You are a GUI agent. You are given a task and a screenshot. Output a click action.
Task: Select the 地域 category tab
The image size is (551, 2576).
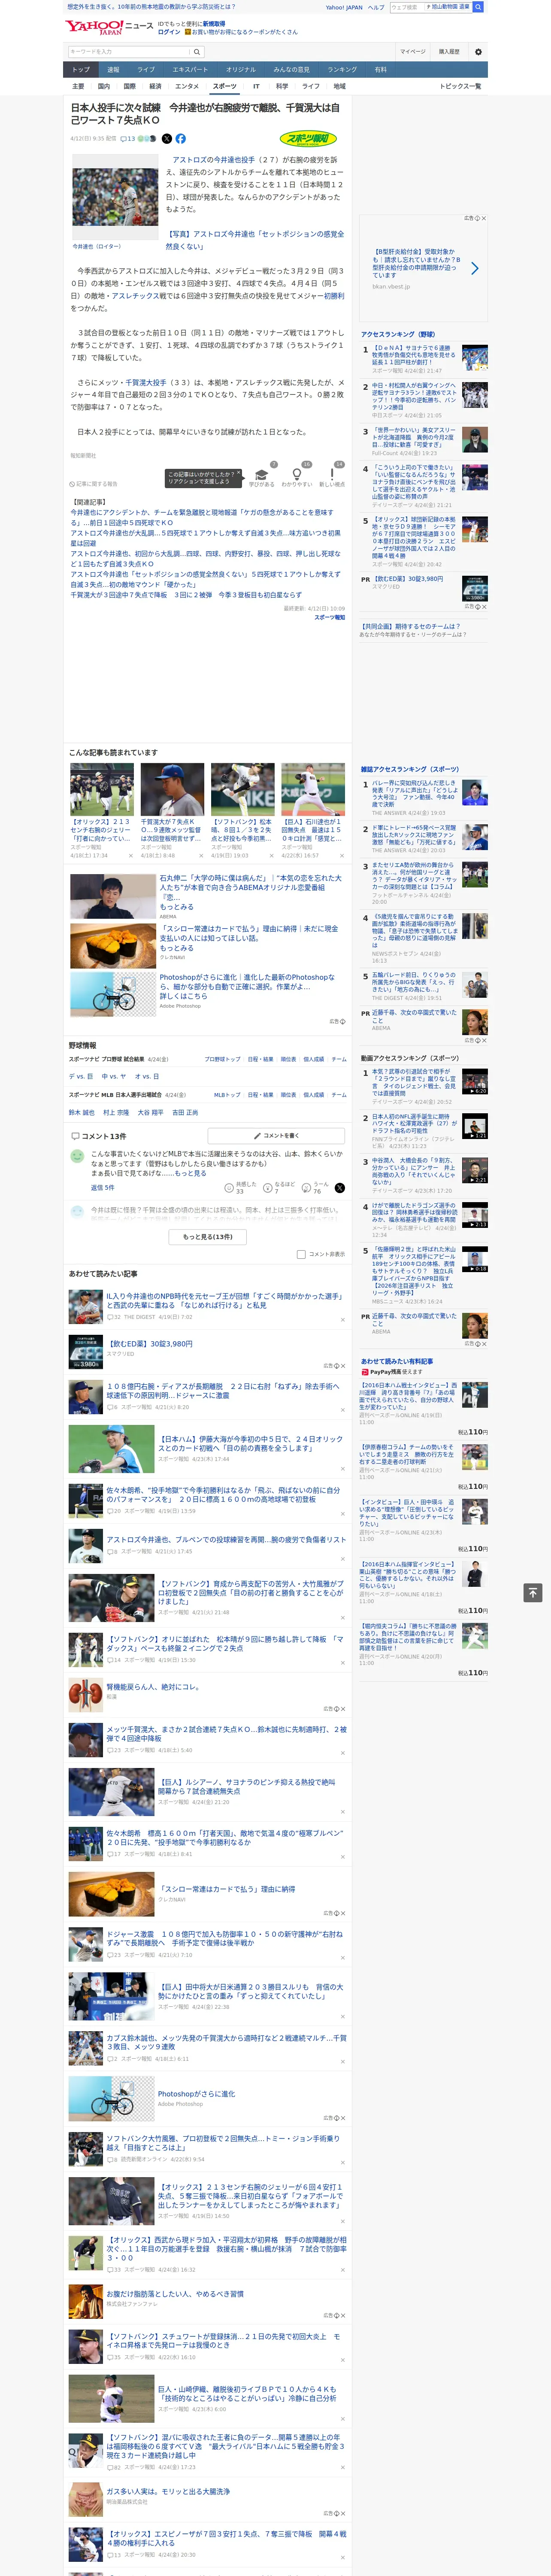pos(339,86)
